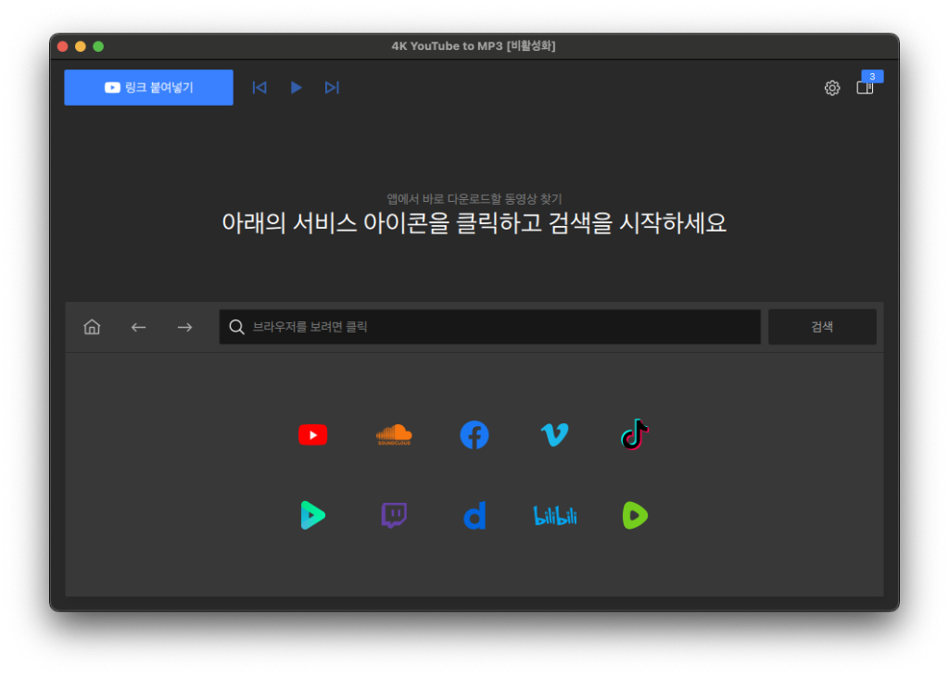This screenshot has height=677, width=949.
Task: Skip to the next track
Action: (x=332, y=87)
